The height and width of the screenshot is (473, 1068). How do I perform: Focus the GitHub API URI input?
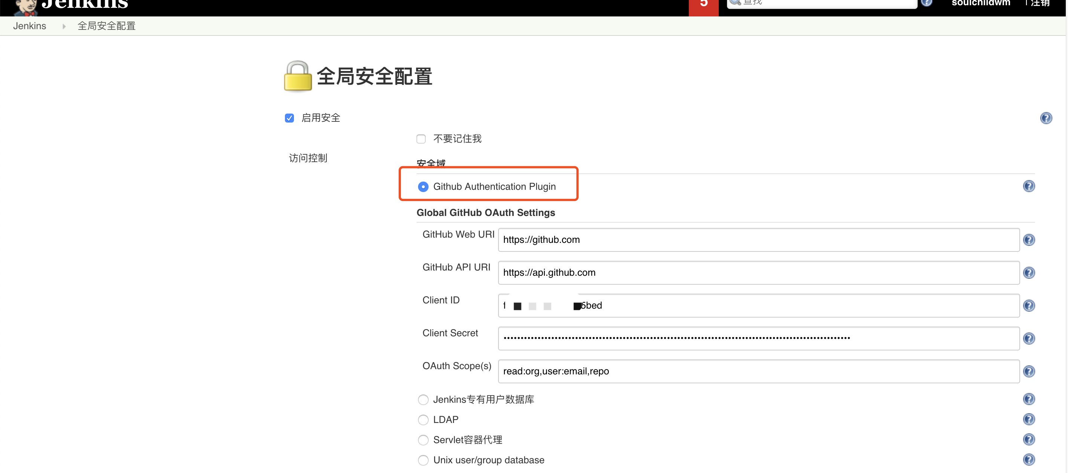pyautogui.click(x=758, y=272)
